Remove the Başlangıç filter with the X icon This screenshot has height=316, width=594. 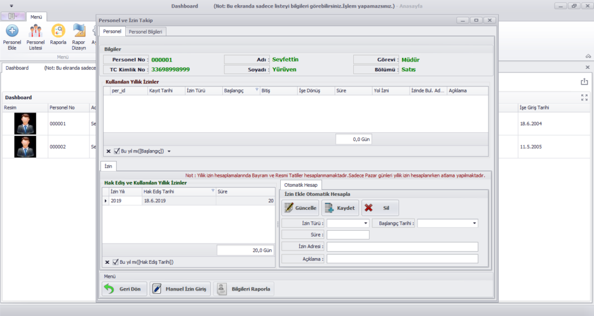click(x=108, y=151)
